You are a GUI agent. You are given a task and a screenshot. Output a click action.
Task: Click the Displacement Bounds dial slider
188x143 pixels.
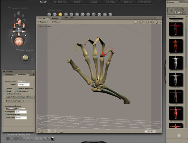11,108
